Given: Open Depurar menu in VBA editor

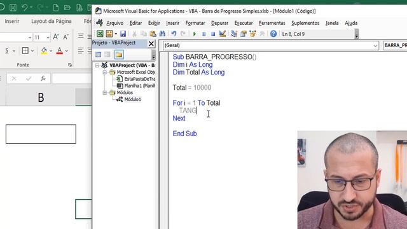Looking at the screenshot, I should (219, 23).
